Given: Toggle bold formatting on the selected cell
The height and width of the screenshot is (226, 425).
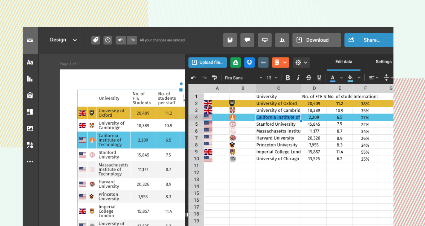Looking at the screenshot, I should [288, 77].
